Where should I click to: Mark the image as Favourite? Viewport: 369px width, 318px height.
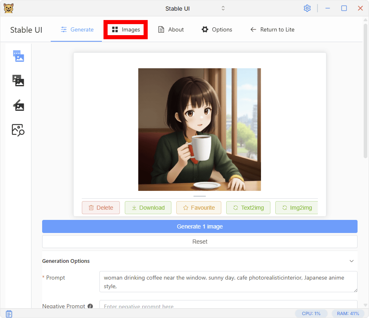(198, 208)
